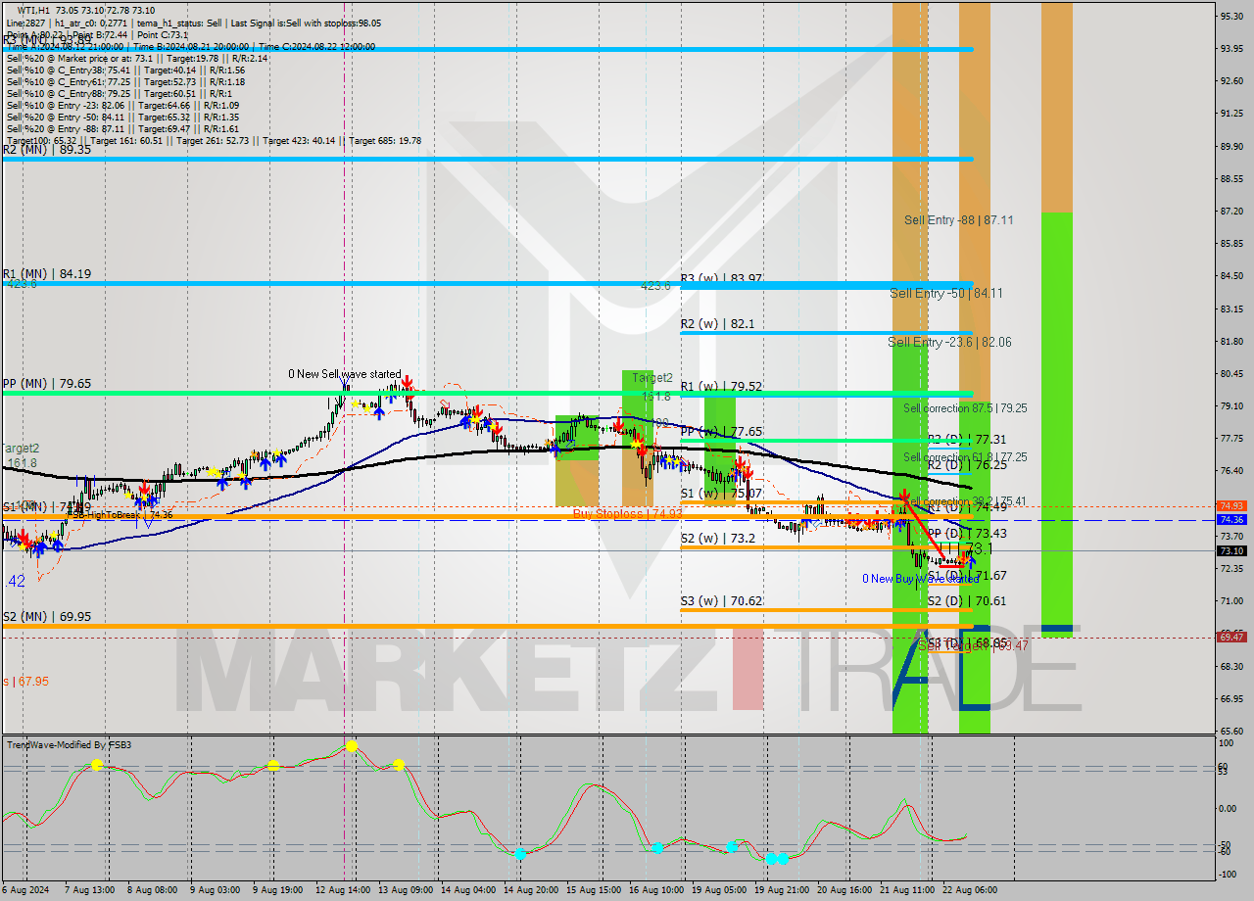Image resolution: width=1254 pixels, height=901 pixels.
Task: Select the '0 New Sell wave started' annotation
Action: coord(344,374)
